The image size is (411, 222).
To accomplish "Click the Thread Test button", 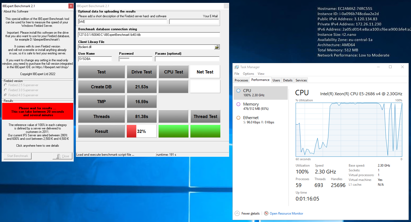I will (x=205, y=116).
